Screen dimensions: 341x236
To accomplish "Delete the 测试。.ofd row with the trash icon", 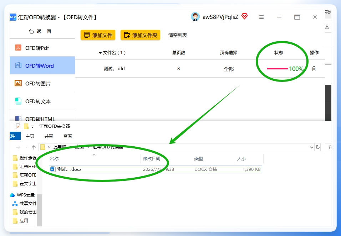I will pyautogui.click(x=314, y=69).
